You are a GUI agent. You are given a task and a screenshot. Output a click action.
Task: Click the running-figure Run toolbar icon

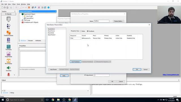(x=35, y=8)
